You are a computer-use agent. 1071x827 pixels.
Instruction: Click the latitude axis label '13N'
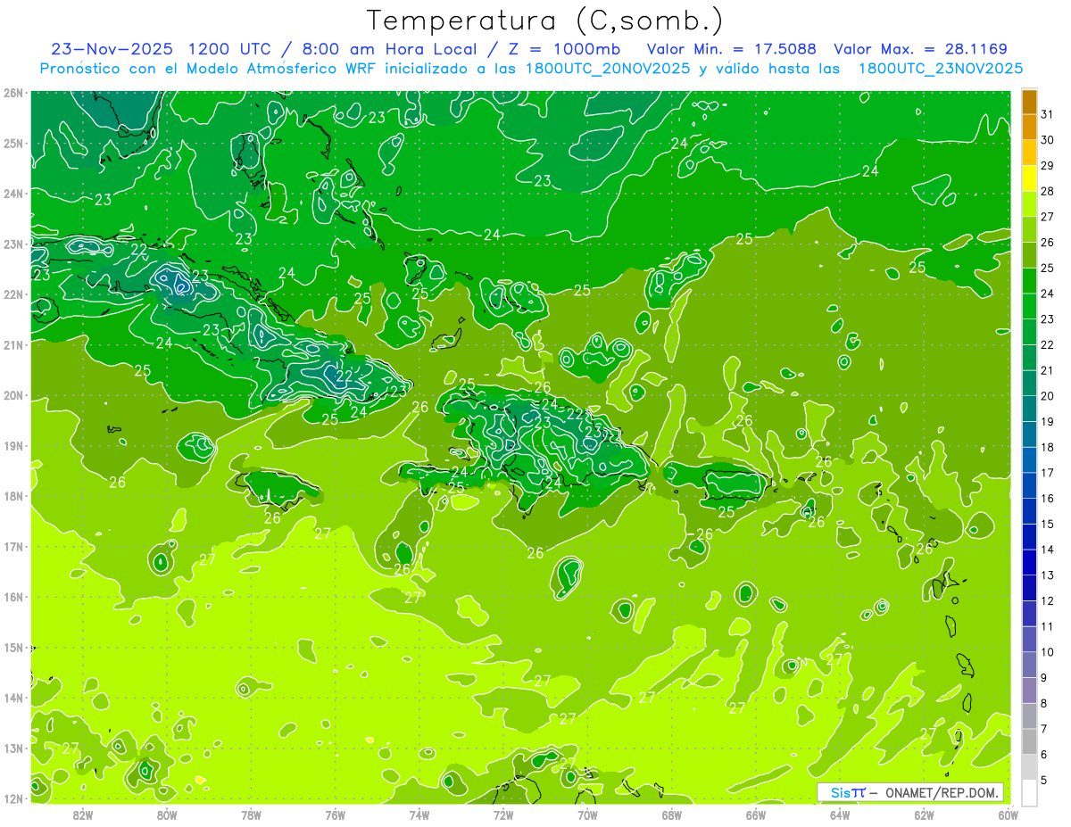click(13, 748)
